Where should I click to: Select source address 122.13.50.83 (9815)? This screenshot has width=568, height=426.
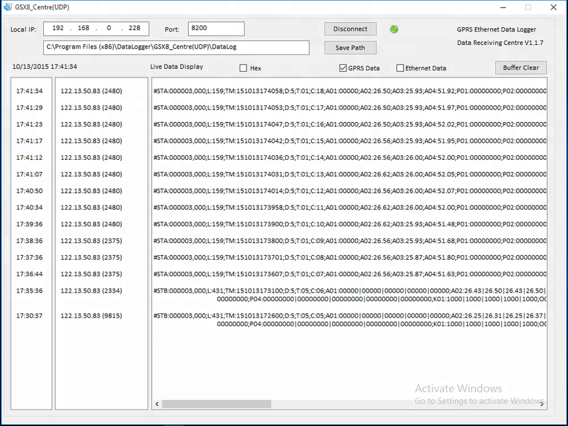(x=91, y=316)
